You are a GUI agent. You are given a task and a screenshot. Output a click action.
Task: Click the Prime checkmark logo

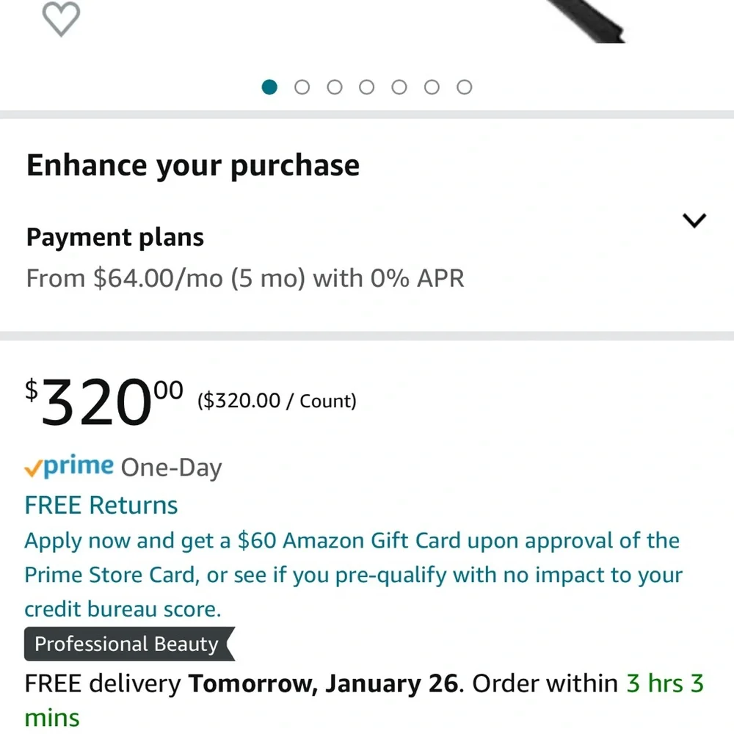pos(69,467)
